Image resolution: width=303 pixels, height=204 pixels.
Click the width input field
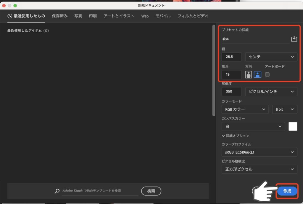pos(232,57)
